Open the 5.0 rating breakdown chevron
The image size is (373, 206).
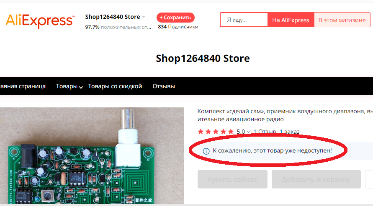tap(248, 132)
